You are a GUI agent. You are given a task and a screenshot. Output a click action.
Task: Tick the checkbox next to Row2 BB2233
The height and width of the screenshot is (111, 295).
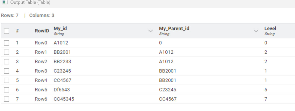7,62
